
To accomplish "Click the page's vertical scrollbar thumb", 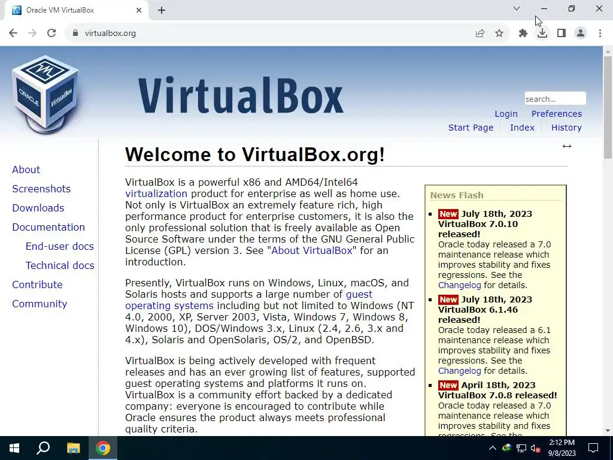I will tap(608, 108).
